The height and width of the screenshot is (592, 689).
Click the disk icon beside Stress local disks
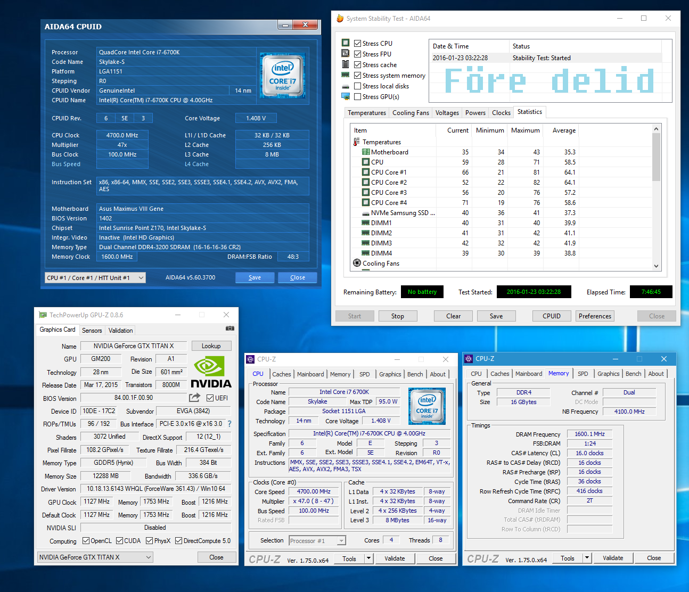click(346, 86)
